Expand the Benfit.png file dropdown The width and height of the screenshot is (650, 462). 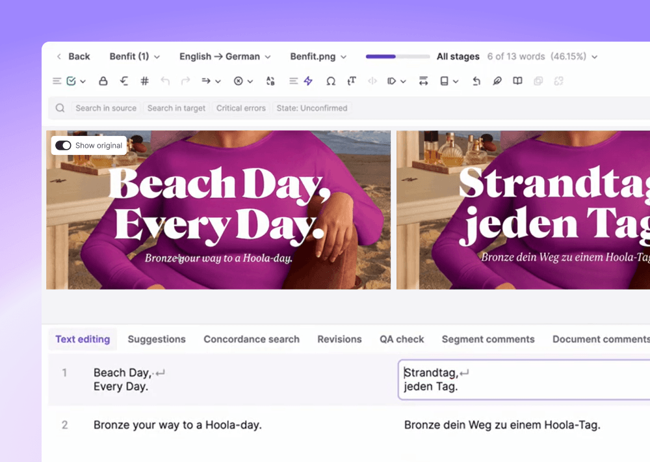click(x=318, y=57)
